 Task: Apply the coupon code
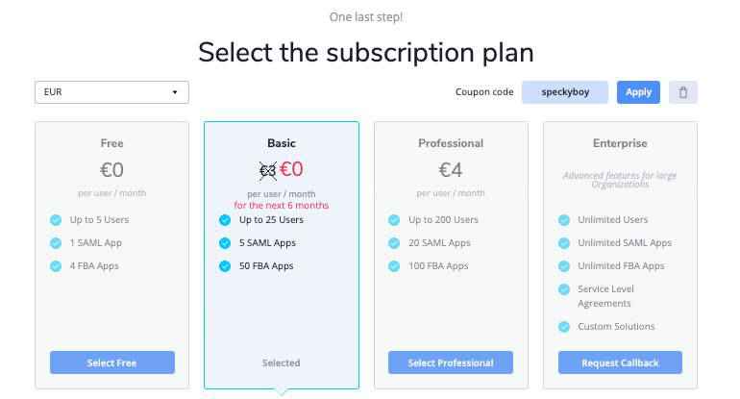point(638,92)
